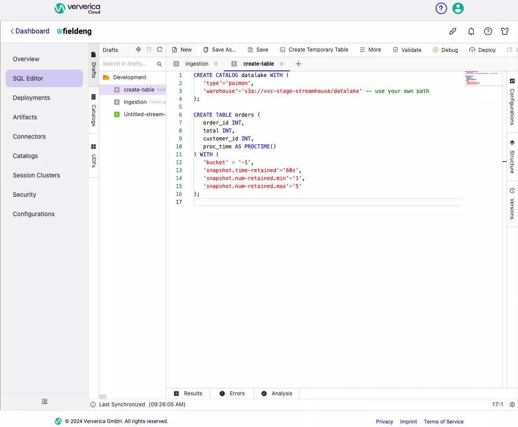The height and width of the screenshot is (427, 518).
Task: Open Artifacts in the sidebar
Action: 44,117
